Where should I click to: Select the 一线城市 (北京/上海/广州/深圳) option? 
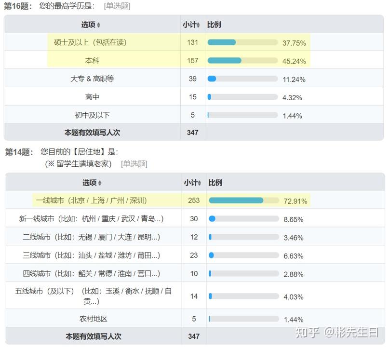[91, 201]
